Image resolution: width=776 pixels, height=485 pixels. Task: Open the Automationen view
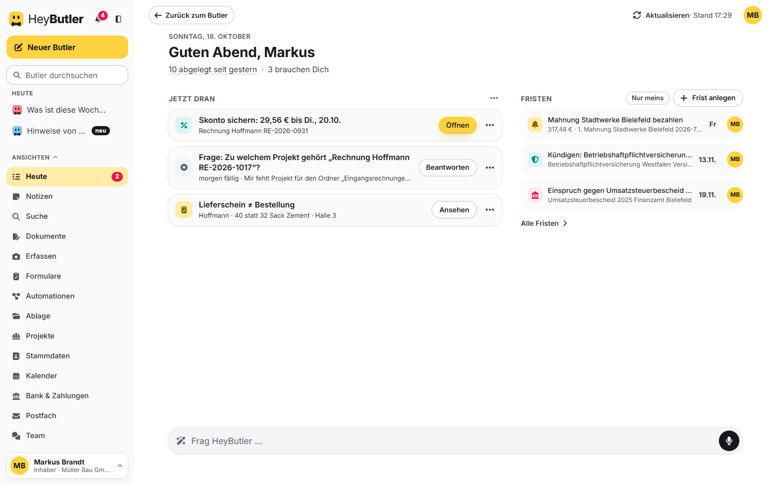click(x=67, y=296)
